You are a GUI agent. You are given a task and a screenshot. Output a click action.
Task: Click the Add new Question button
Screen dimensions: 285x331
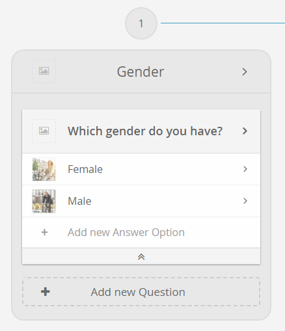(x=141, y=291)
